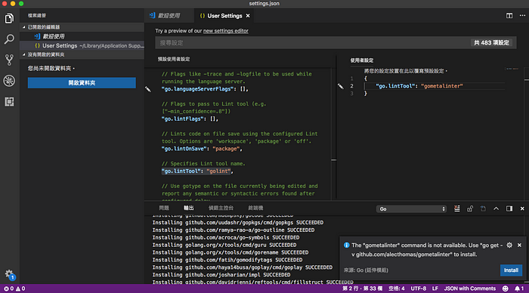Click the line and column indicator
The image size is (529, 293).
362,288
